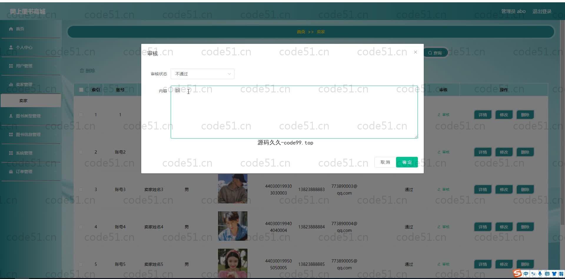This screenshot has height=279, width=565.
Task: Toggle the select-all checkbox in table header
Action: (x=81, y=90)
